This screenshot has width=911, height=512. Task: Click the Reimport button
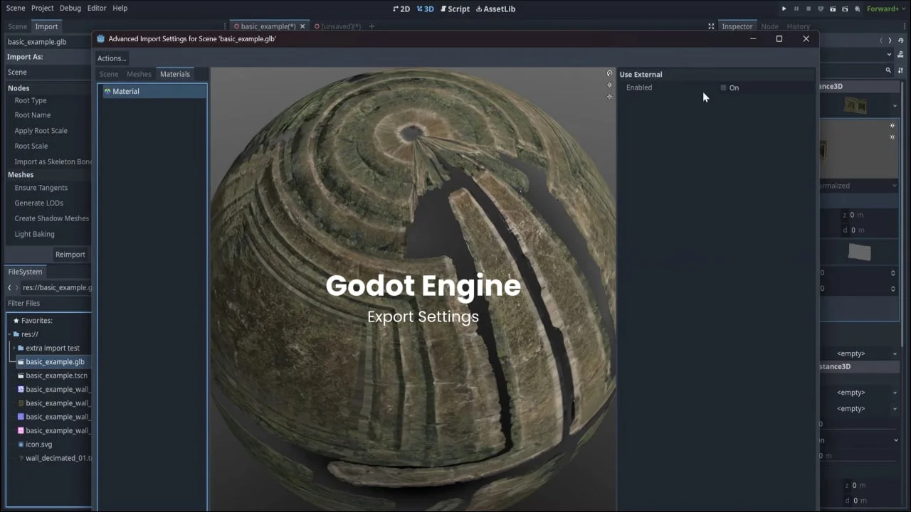70,254
